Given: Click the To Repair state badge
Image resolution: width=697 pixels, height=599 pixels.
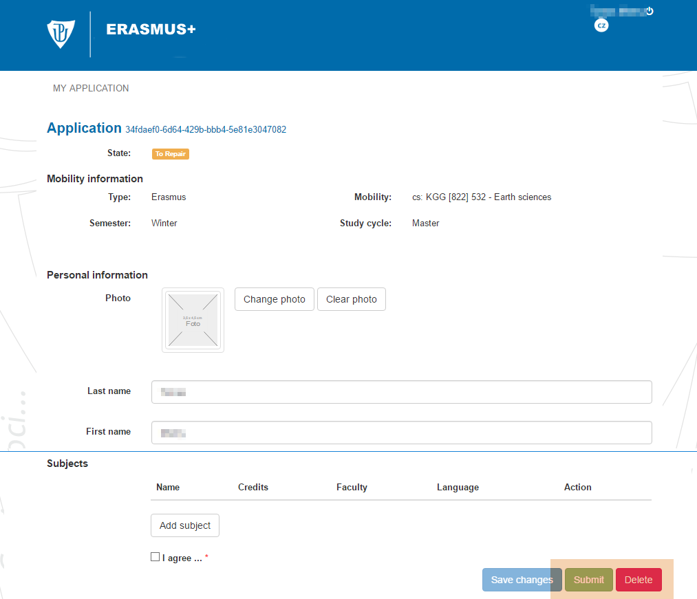Looking at the screenshot, I should tap(170, 154).
